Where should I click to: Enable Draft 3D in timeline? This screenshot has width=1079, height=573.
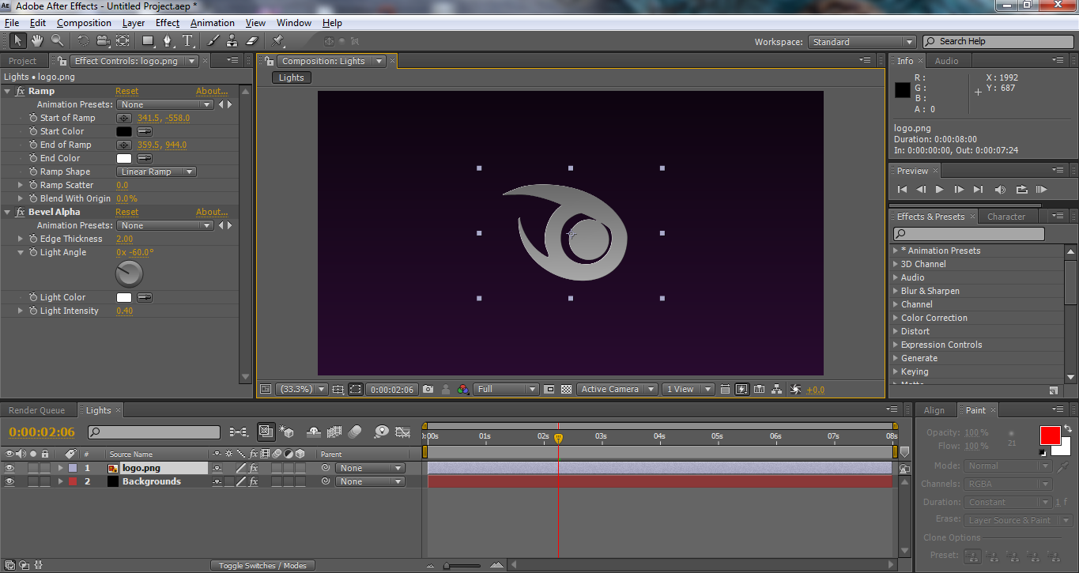(x=287, y=432)
